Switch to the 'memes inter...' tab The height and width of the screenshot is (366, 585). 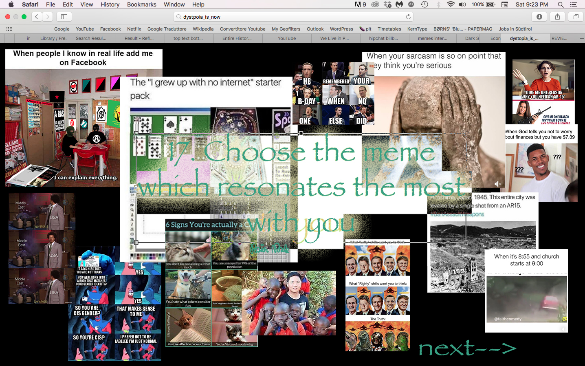click(432, 38)
